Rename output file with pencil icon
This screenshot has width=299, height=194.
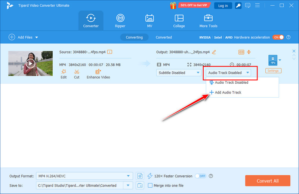tap(214, 52)
